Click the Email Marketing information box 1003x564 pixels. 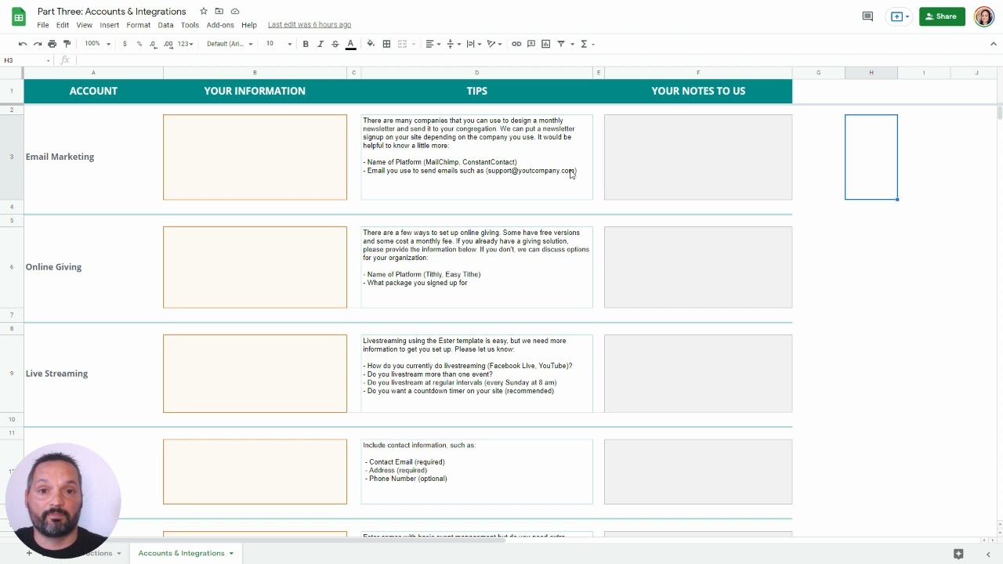tap(255, 157)
